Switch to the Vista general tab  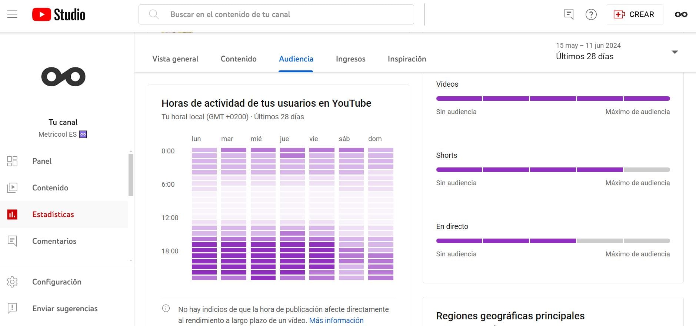(x=175, y=59)
